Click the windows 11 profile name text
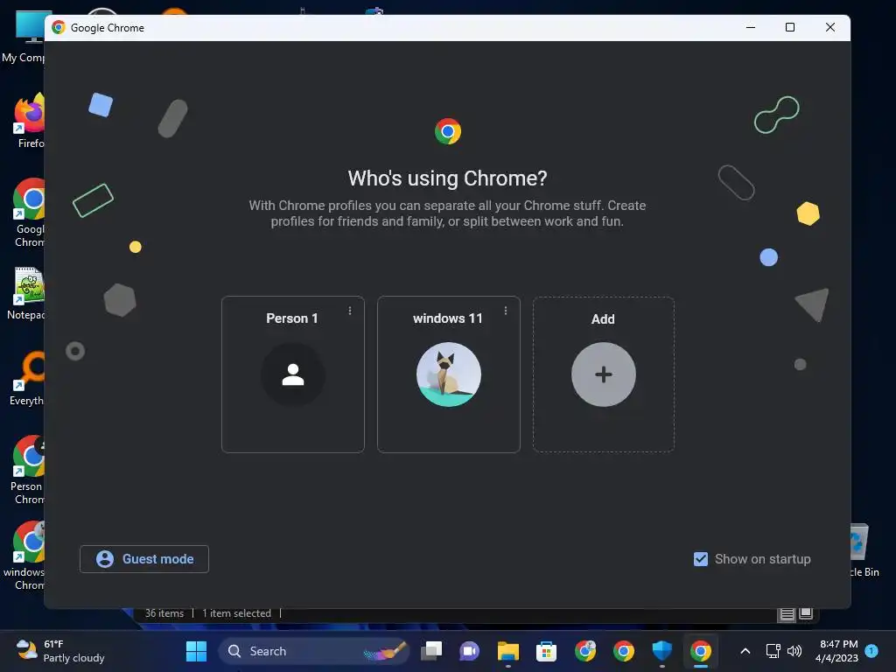The height and width of the screenshot is (672, 896). 448,318
